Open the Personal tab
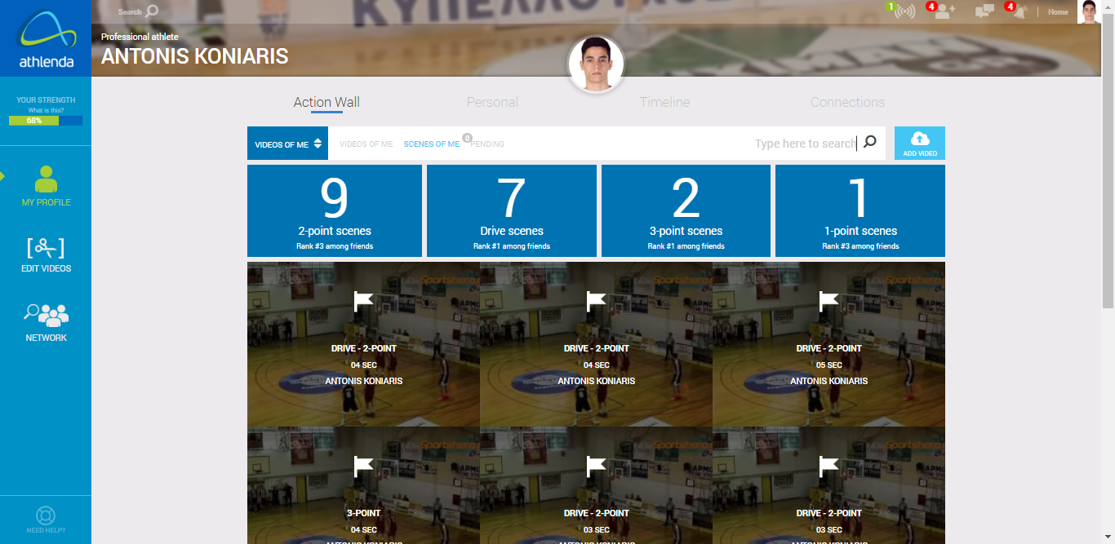Image resolution: width=1115 pixels, height=544 pixels. 492,102
